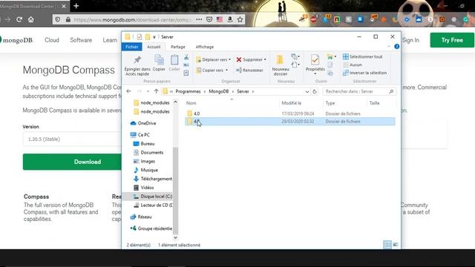
Task: Click the blue help icon in Explorer
Action: pyautogui.click(x=397, y=47)
